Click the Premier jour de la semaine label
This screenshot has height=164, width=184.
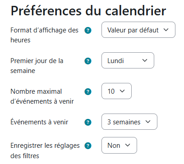[x=37, y=66]
